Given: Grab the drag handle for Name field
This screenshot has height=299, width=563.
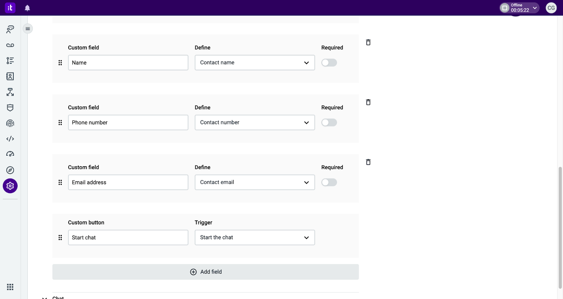Looking at the screenshot, I should [x=60, y=63].
